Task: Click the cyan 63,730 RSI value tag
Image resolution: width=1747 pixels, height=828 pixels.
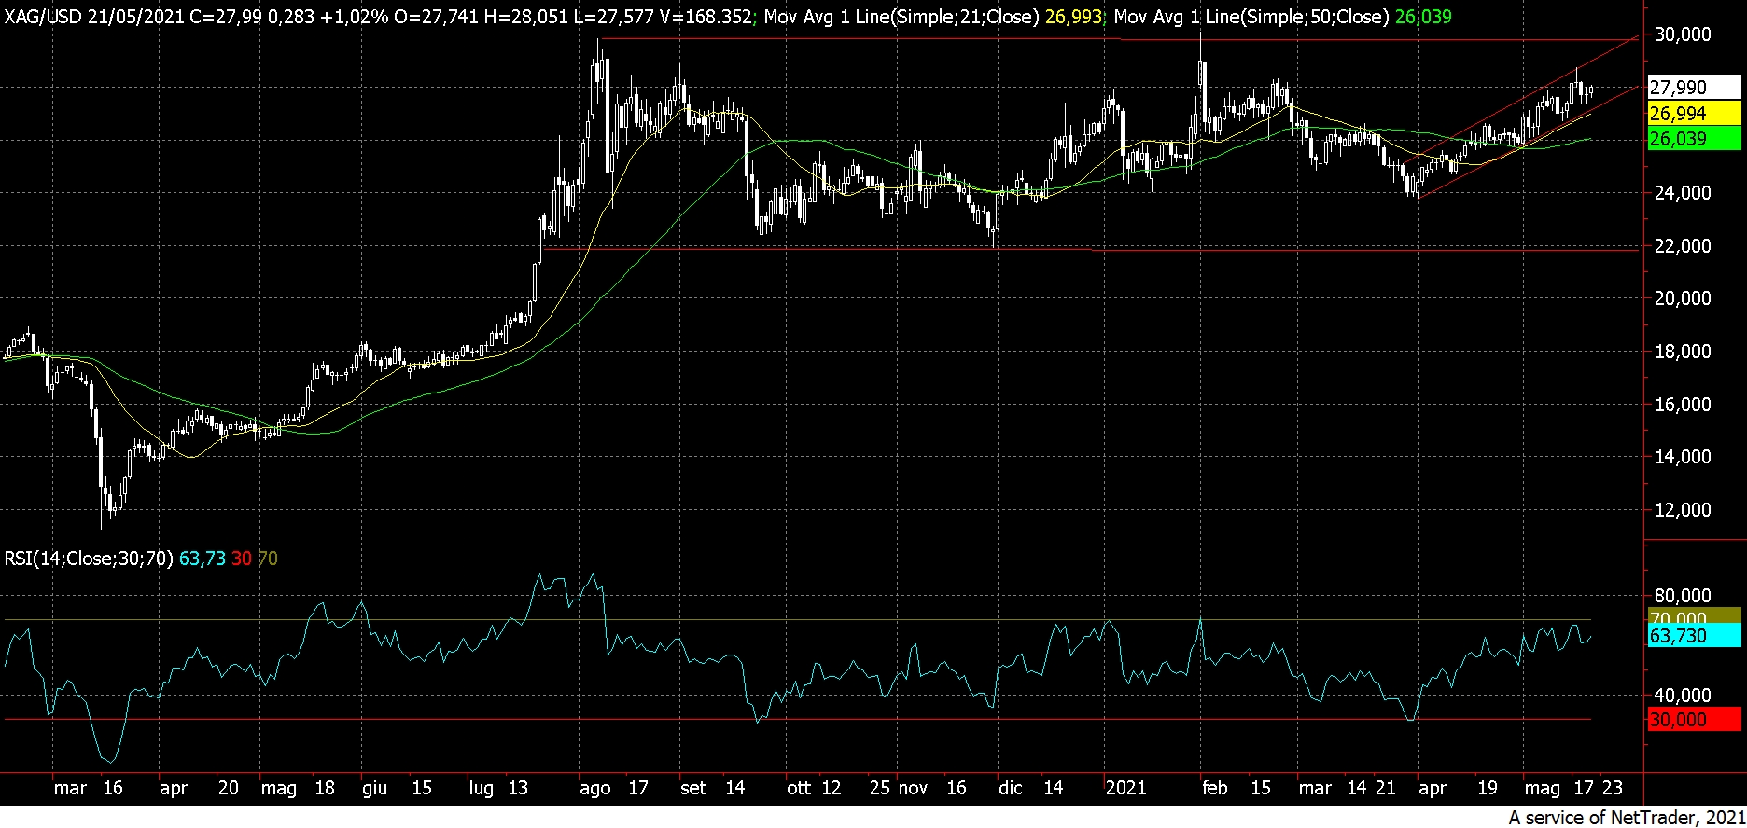Action: (x=1694, y=636)
